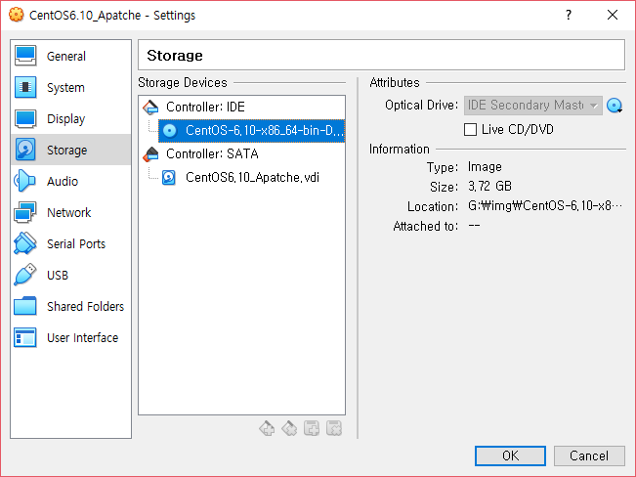This screenshot has height=477, width=636.
Task: Select the CentOS-6.10-x86_64-bin-D... optical disc entry
Action: [251, 130]
